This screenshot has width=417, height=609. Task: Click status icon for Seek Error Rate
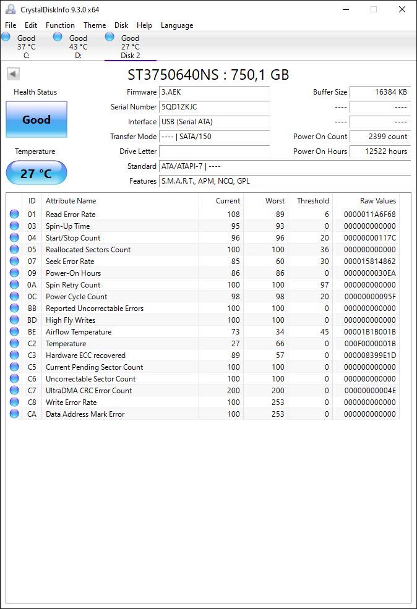pyautogui.click(x=14, y=261)
